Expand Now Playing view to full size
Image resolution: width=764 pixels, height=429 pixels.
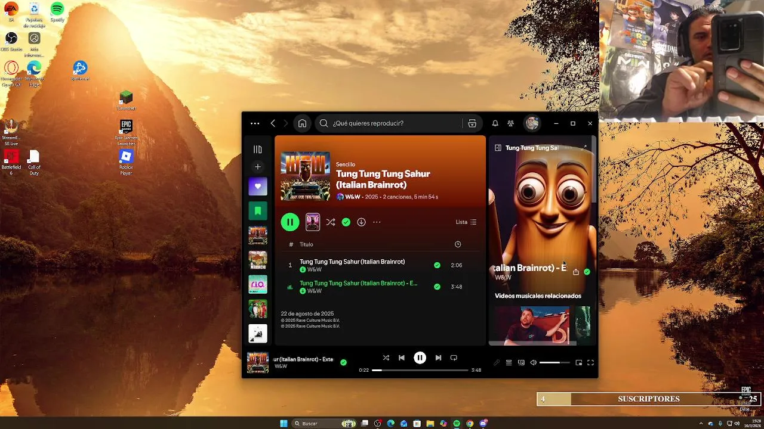[585, 147]
